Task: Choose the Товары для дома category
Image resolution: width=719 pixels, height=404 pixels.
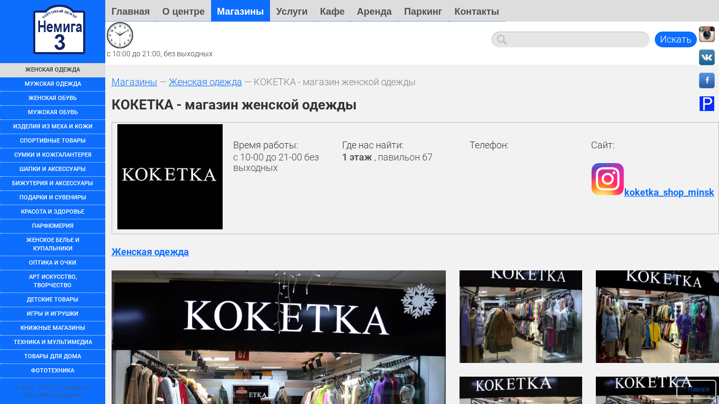Action: [53, 357]
